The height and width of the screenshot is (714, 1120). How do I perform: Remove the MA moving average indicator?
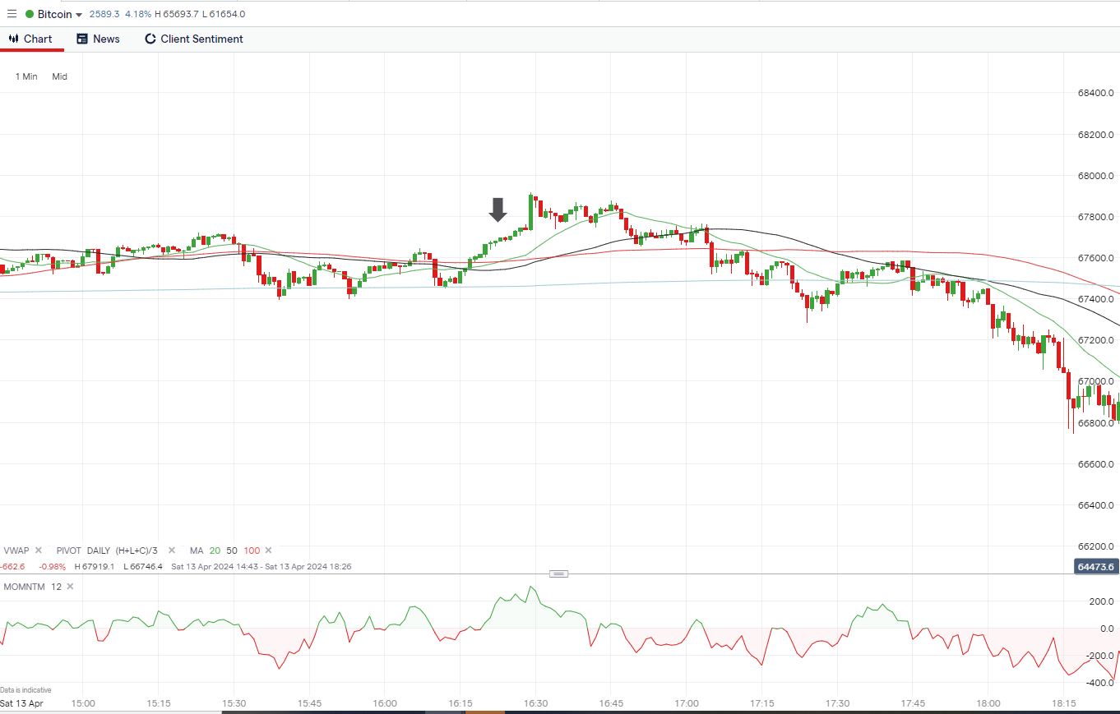(268, 550)
